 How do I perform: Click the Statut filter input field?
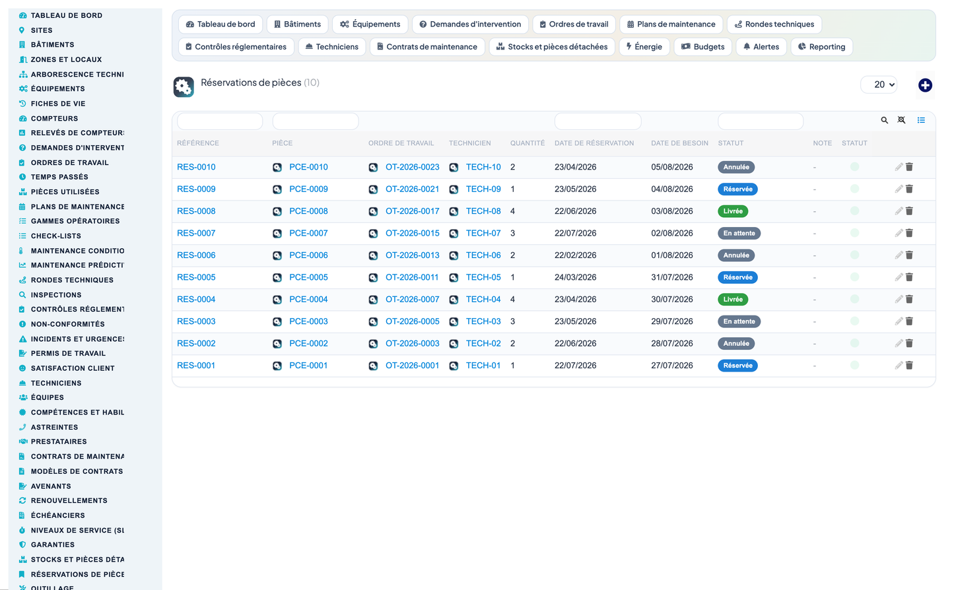pyautogui.click(x=761, y=121)
